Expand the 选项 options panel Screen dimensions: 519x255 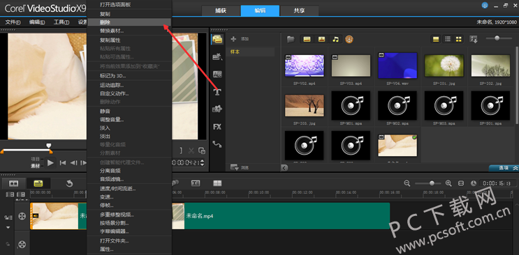pos(504,168)
